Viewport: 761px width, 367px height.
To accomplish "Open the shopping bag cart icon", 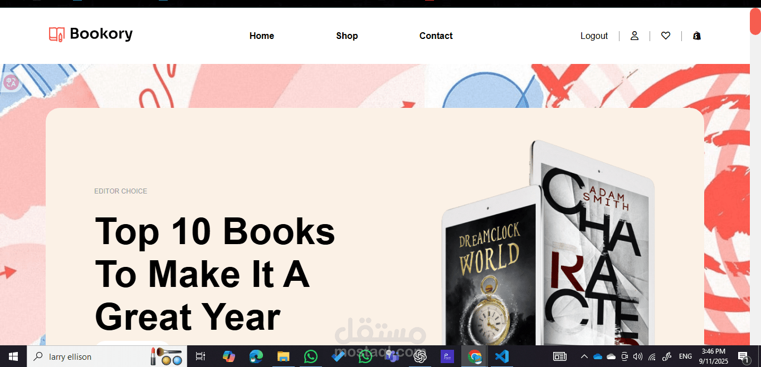I will pos(696,36).
